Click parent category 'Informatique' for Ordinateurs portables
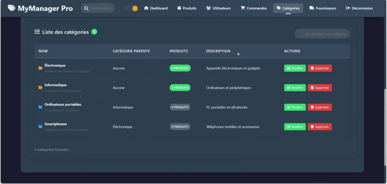 pyautogui.click(x=123, y=107)
